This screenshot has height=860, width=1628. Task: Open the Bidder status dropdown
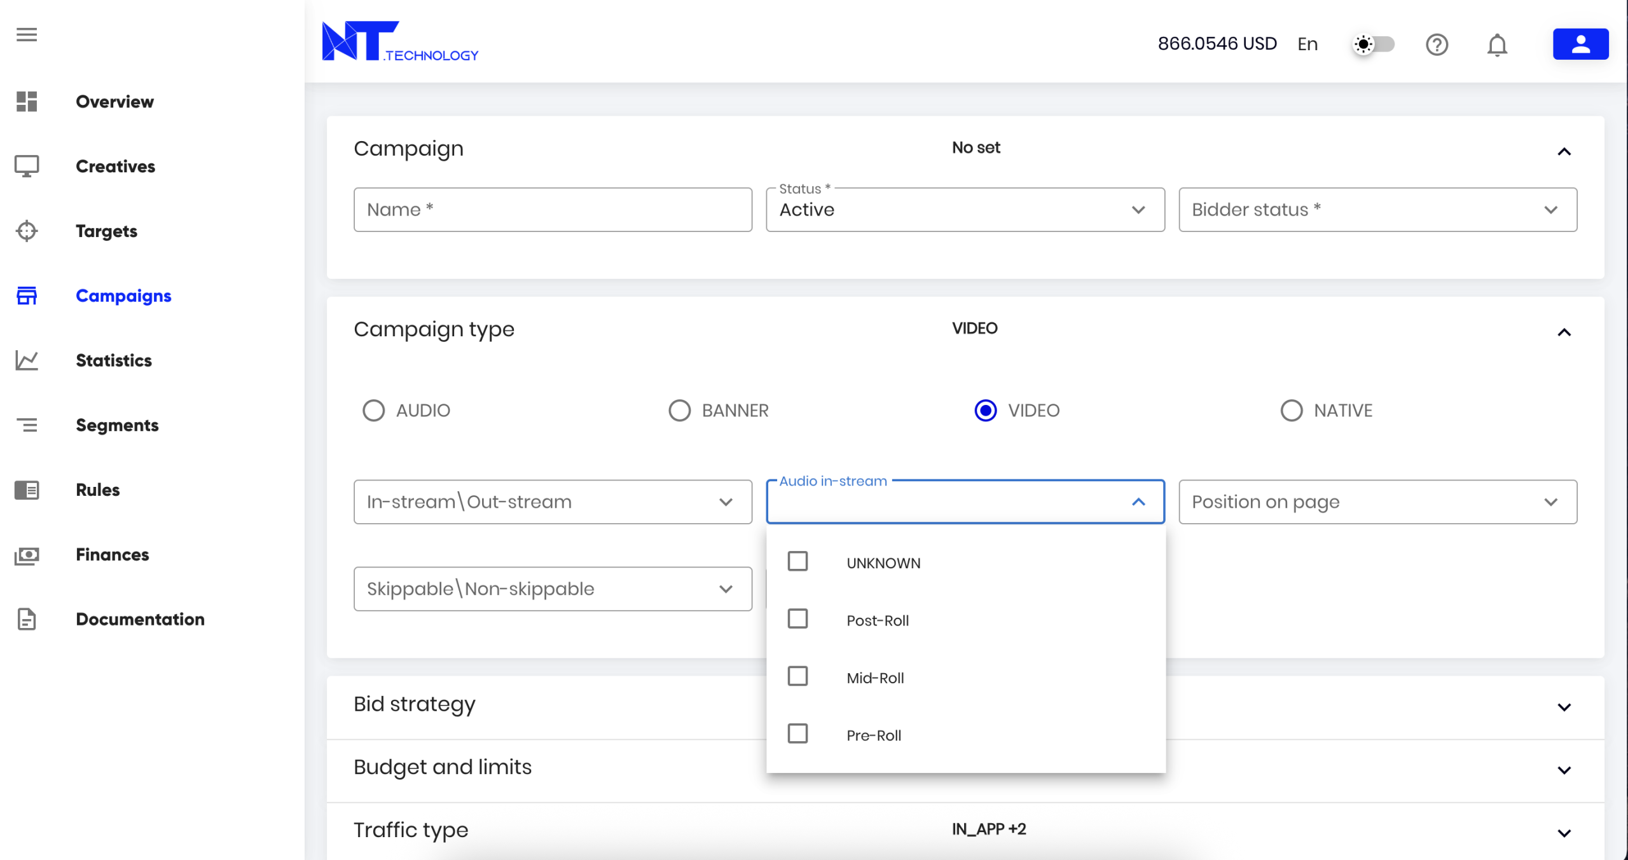click(1377, 210)
